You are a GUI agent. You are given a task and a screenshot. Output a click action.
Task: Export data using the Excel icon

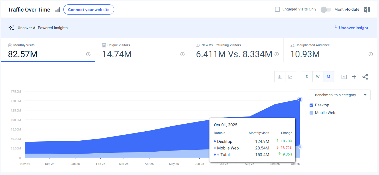coord(367,9)
